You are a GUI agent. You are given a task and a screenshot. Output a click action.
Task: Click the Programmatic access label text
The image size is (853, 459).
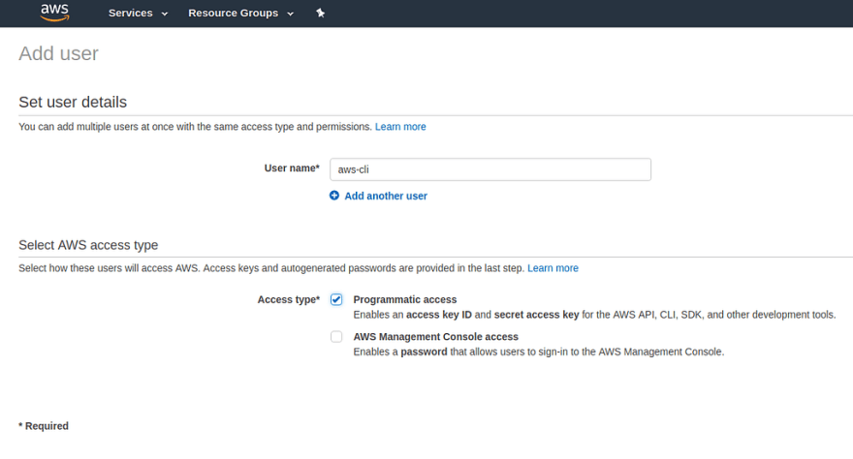click(405, 300)
